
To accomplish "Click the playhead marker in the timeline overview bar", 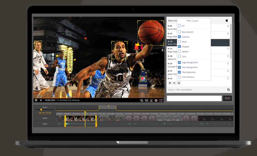I will click(108, 107).
